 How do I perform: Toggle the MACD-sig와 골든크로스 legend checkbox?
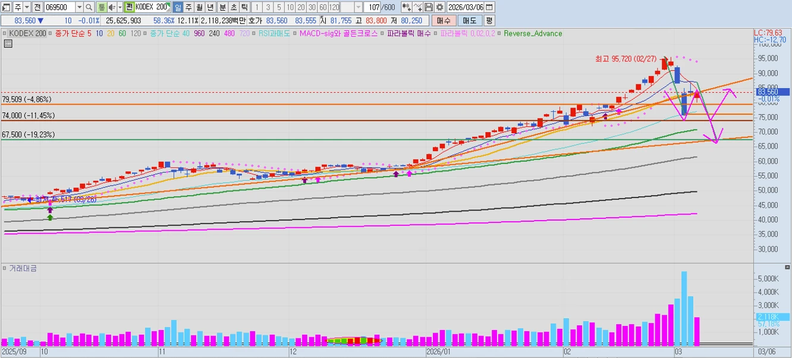[295, 34]
